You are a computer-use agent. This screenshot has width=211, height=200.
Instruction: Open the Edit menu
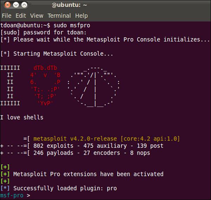(21, 15)
